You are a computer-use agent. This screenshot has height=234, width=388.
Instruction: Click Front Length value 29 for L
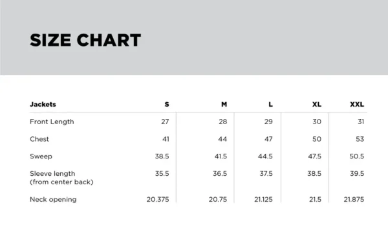pyautogui.click(x=268, y=122)
